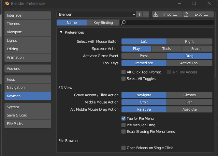Remove keymap preset with minus icon

(x=146, y=14)
